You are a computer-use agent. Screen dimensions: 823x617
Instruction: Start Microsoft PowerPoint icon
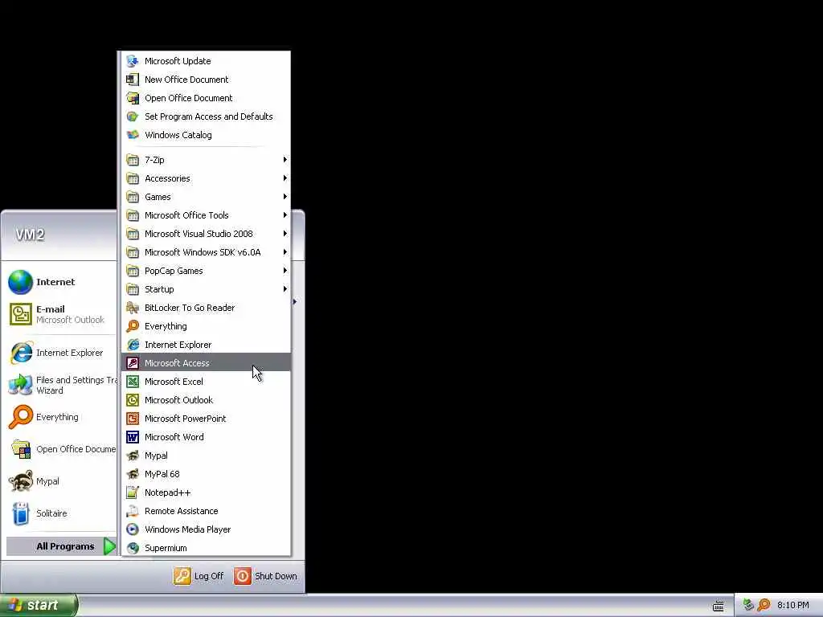pos(133,419)
